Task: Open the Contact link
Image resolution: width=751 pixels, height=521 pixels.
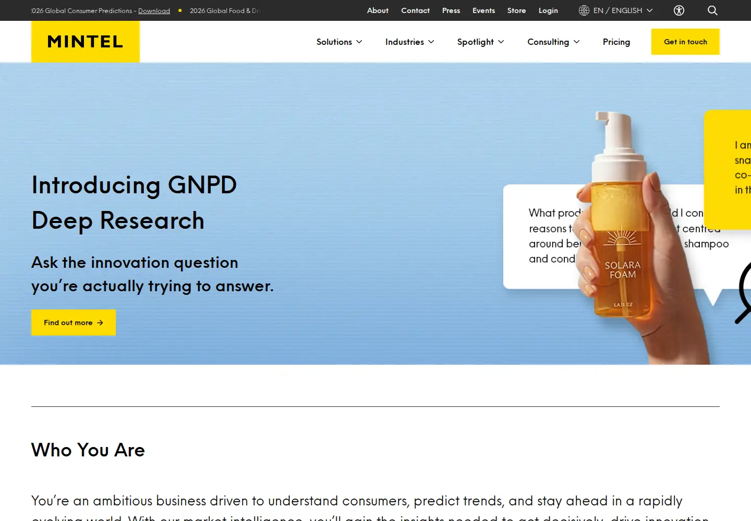Action: tap(415, 10)
